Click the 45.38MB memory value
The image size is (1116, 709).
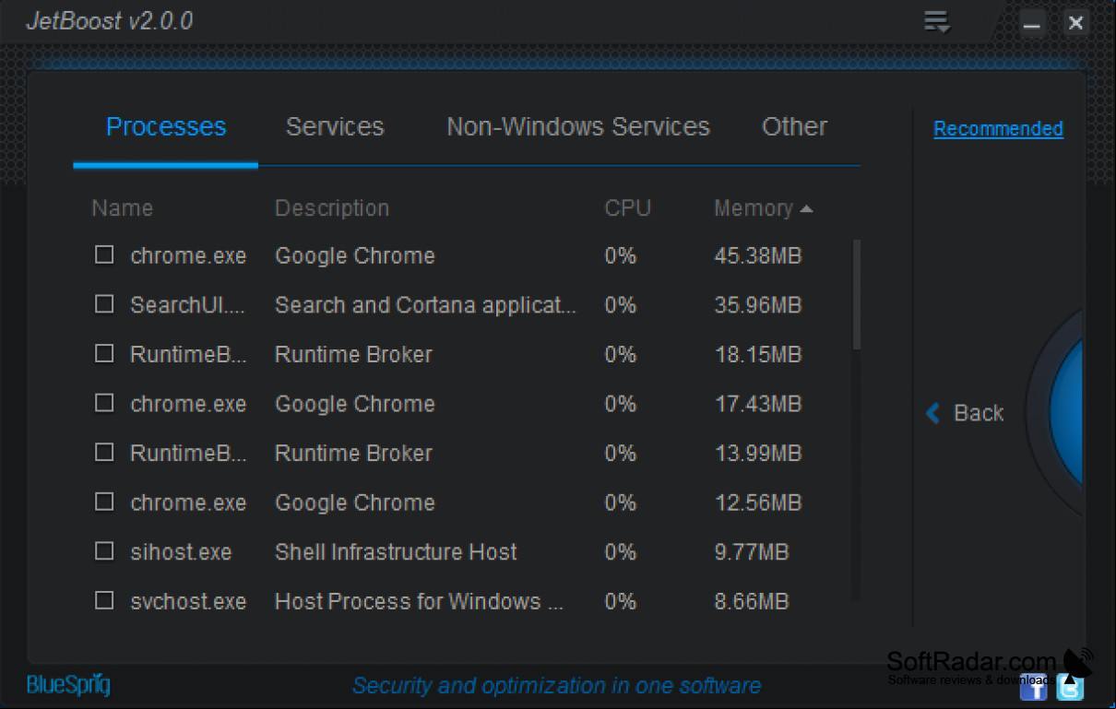click(758, 255)
